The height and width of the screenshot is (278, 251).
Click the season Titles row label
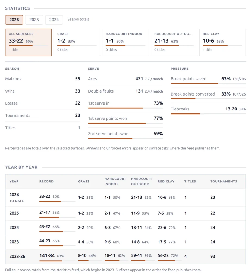tap(10, 128)
